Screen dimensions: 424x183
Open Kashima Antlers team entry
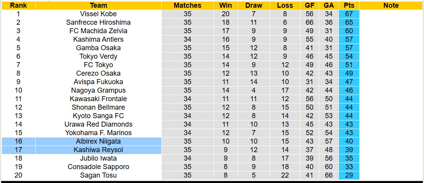point(98,39)
